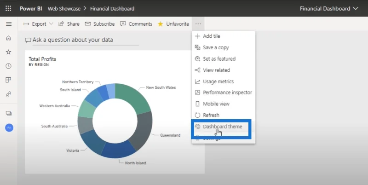Click the blue user workspace avatar

[9, 128]
